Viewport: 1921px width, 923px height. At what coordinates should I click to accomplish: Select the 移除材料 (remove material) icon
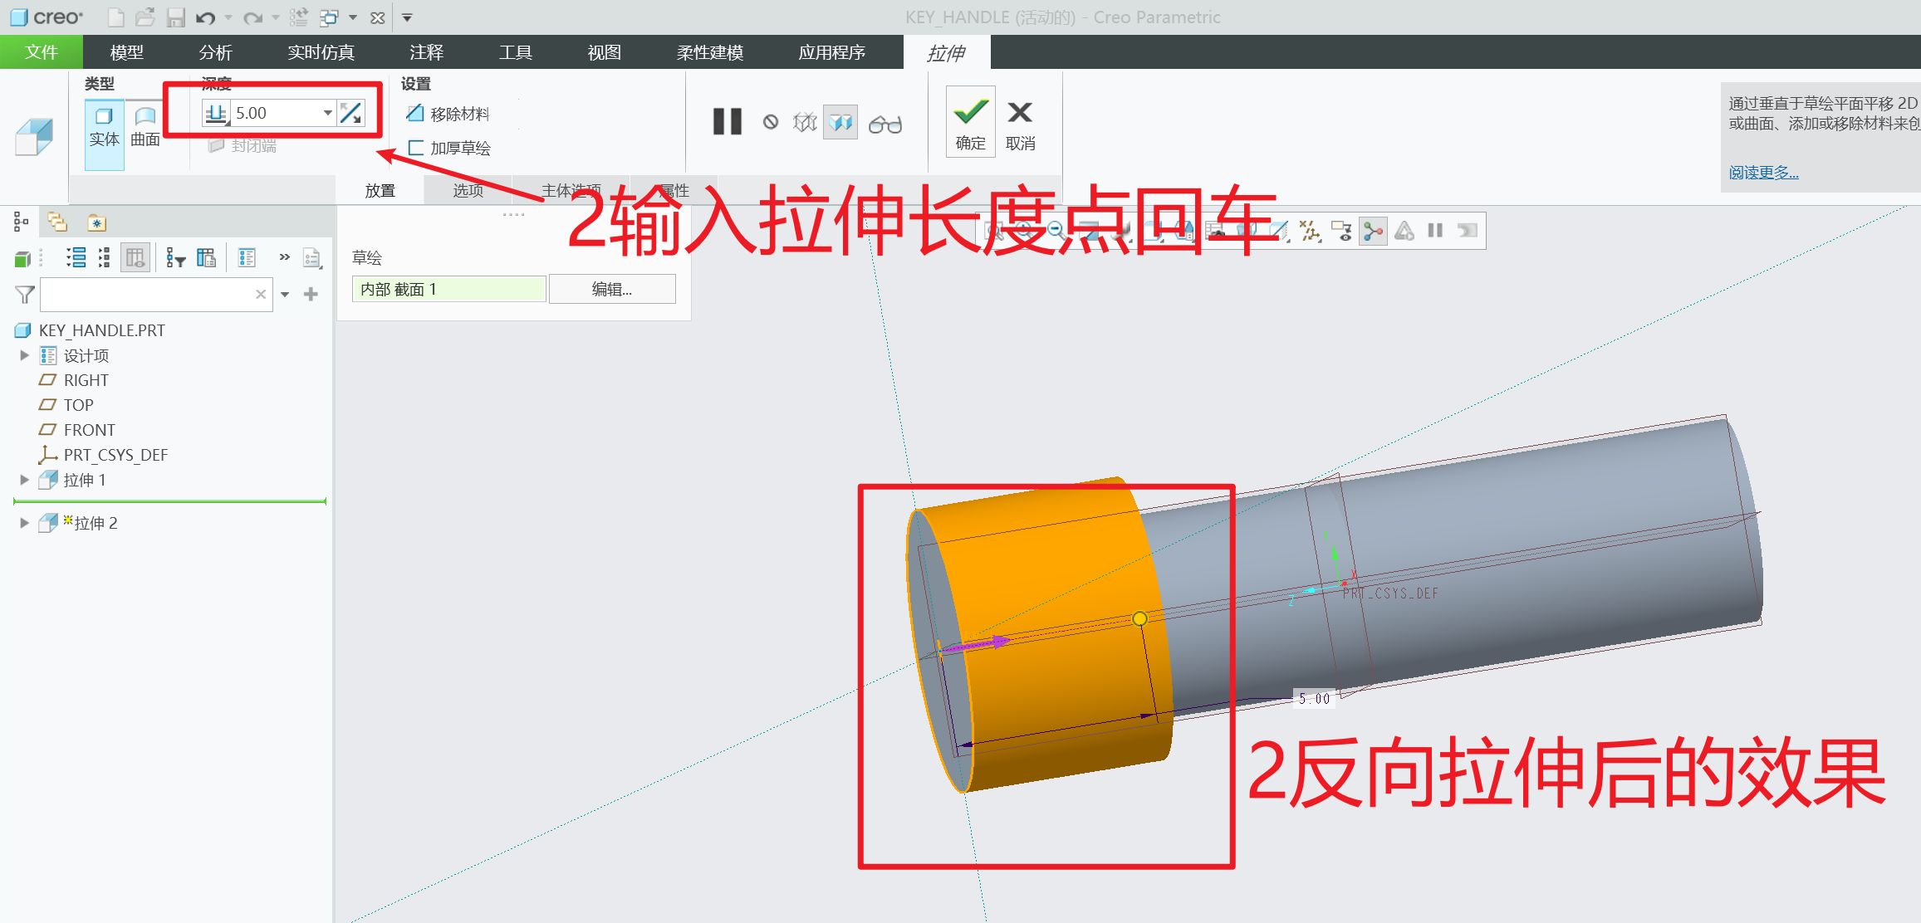(x=415, y=114)
